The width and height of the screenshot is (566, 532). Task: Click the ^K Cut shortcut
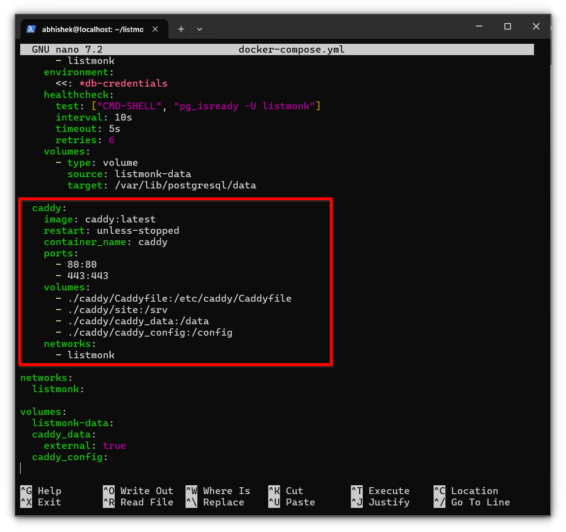(x=286, y=491)
